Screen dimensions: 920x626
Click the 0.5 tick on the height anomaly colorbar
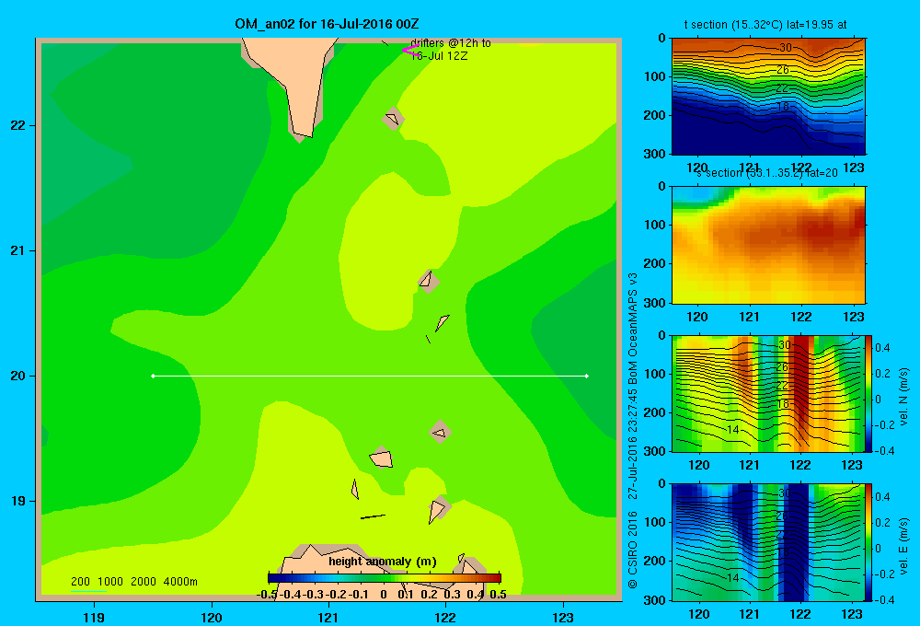point(498,595)
